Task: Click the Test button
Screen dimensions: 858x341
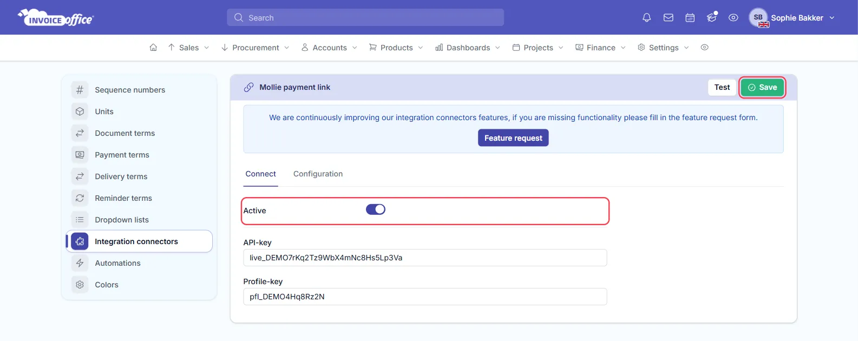Action: click(x=722, y=87)
